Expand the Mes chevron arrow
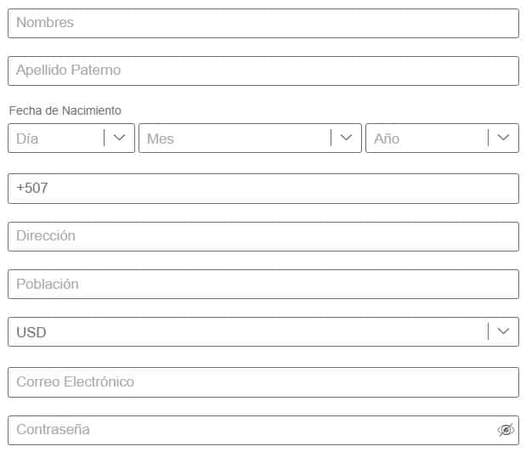 [x=346, y=138]
